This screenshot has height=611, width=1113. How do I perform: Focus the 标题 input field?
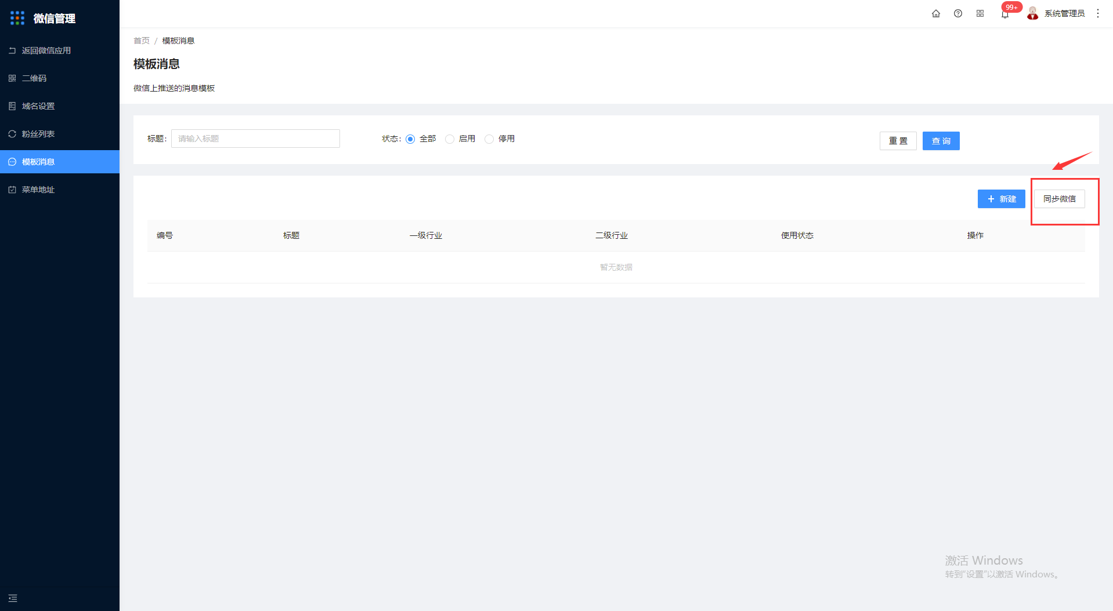pos(255,139)
